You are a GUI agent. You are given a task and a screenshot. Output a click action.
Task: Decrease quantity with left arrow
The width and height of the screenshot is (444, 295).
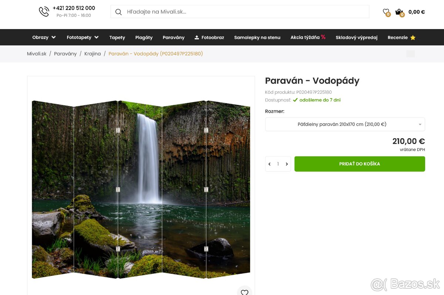coord(269,164)
